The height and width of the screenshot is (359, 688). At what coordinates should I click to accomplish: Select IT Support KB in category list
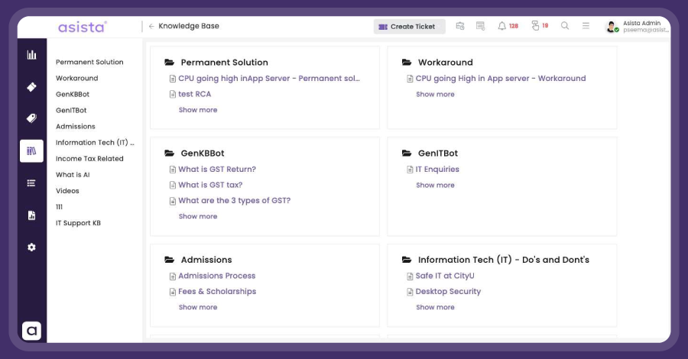pos(78,223)
